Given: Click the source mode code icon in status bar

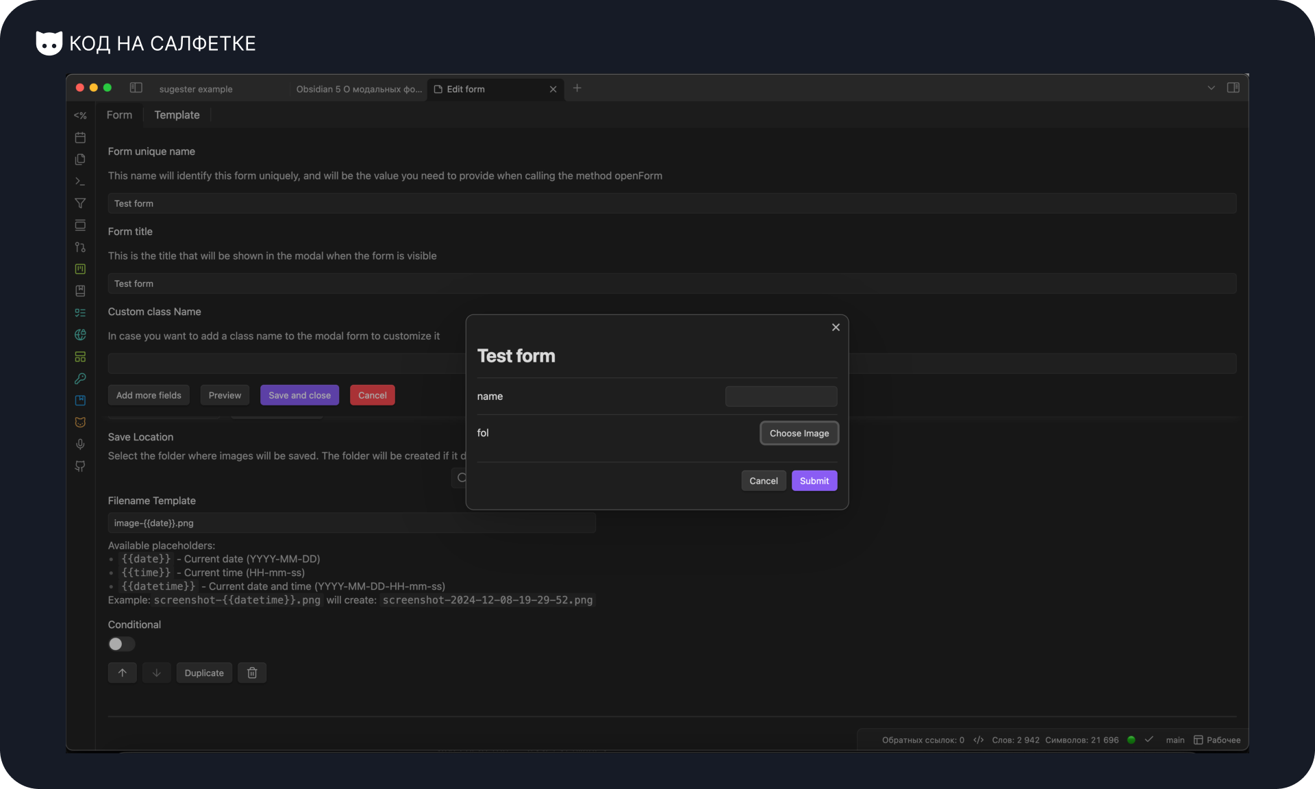Looking at the screenshot, I should pos(978,740).
